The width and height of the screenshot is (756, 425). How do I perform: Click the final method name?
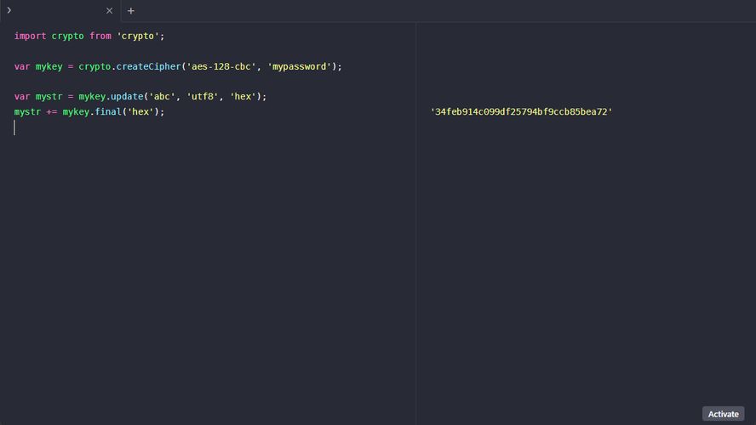[x=108, y=111]
